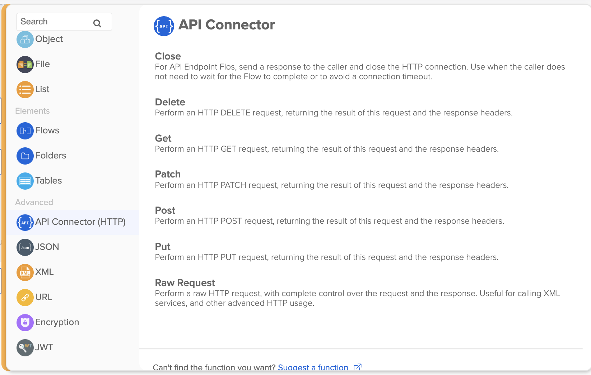Select the Patch function

point(168,174)
